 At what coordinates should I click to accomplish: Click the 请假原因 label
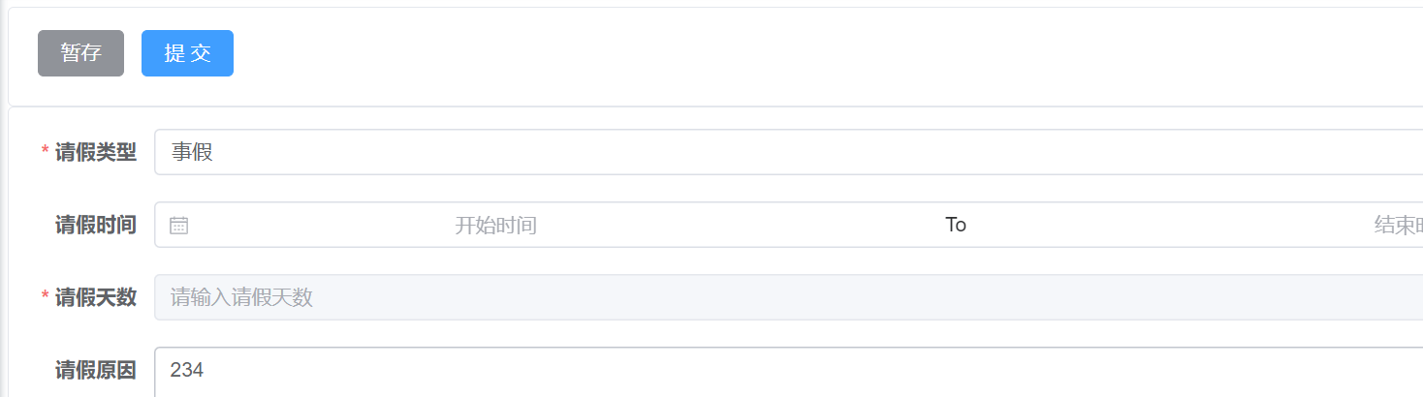click(x=95, y=370)
